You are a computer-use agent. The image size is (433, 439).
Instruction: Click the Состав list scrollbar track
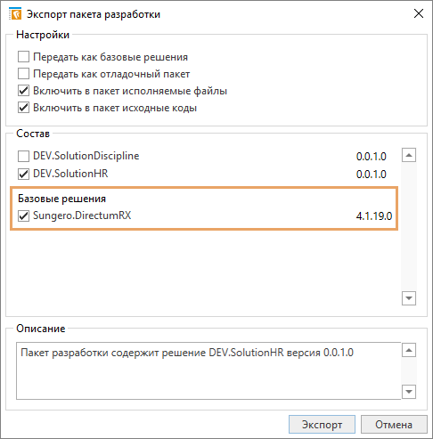tap(409, 226)
